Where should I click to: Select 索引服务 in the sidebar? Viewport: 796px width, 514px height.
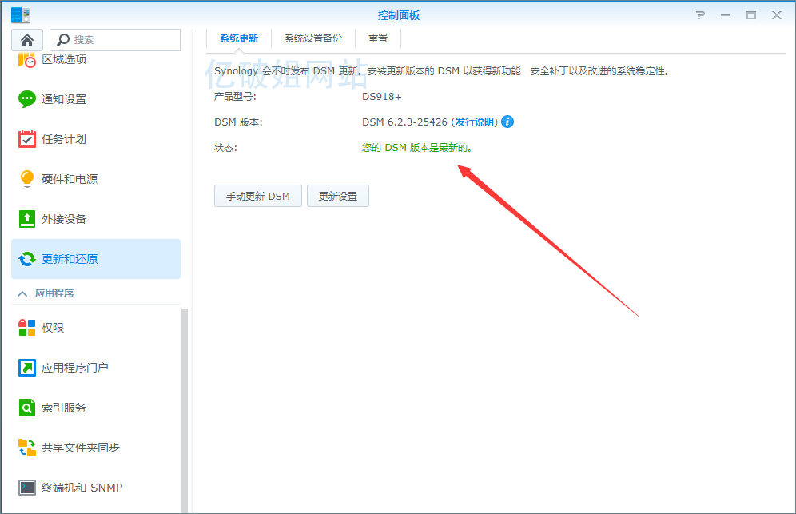coord(96,408)
